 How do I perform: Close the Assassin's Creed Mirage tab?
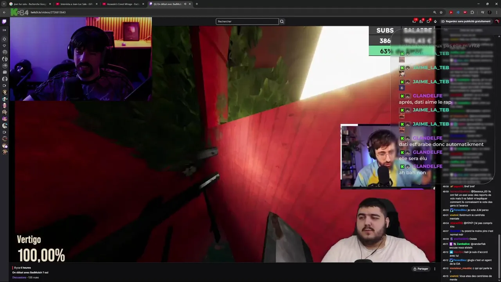pos(143,4)
